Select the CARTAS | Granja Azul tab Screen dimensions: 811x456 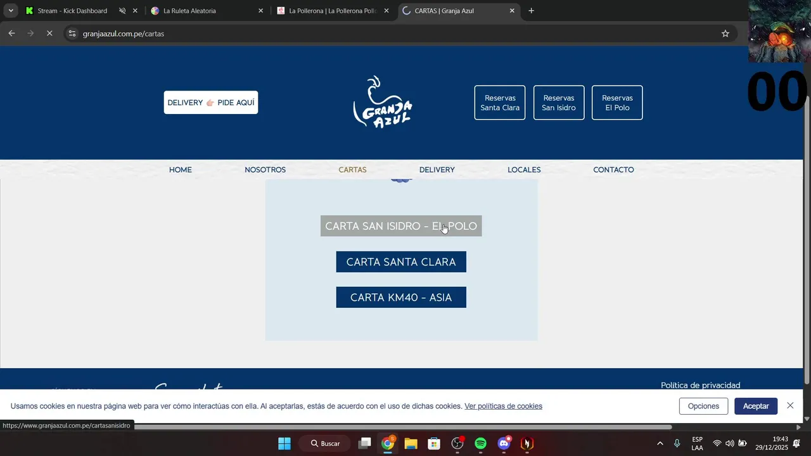pos(444,11)
